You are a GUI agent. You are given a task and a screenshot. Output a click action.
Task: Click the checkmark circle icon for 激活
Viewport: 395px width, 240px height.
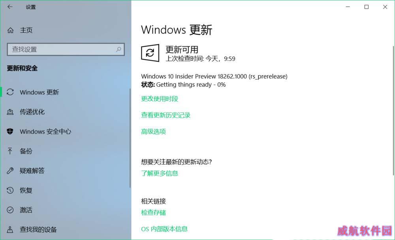(x=10, y=210)
